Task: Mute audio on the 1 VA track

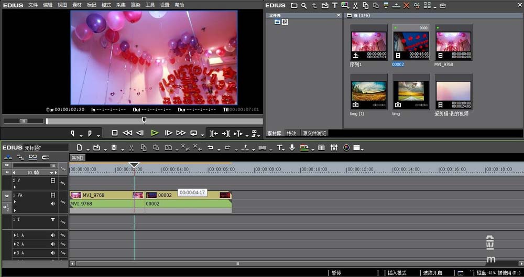Action: pyautogui.click(x=52, y=204)
